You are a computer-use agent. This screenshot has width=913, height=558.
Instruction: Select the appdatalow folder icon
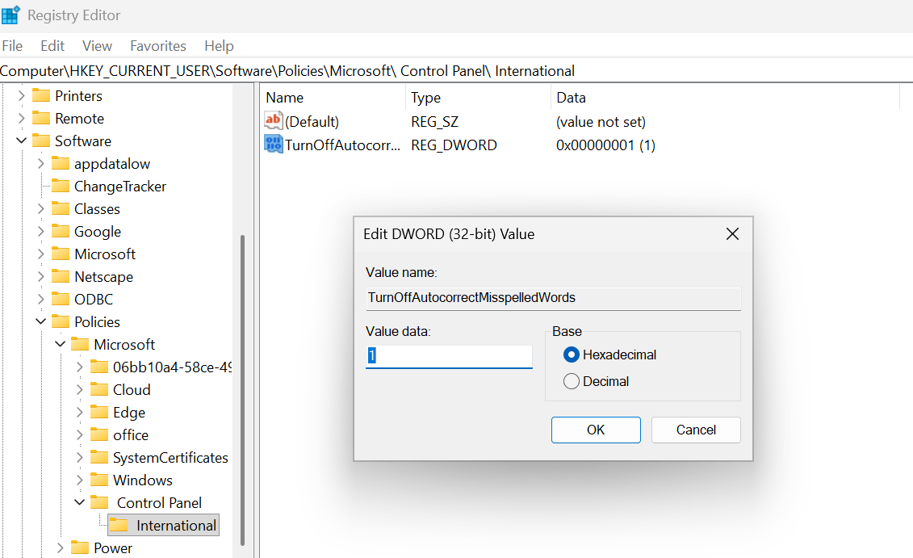[61, 163]
